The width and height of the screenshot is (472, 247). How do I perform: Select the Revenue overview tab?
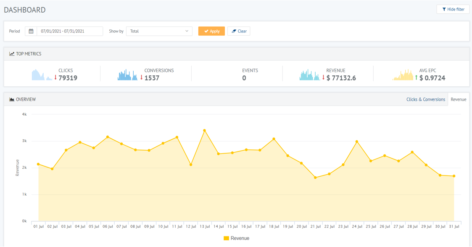tap(459, 99)
